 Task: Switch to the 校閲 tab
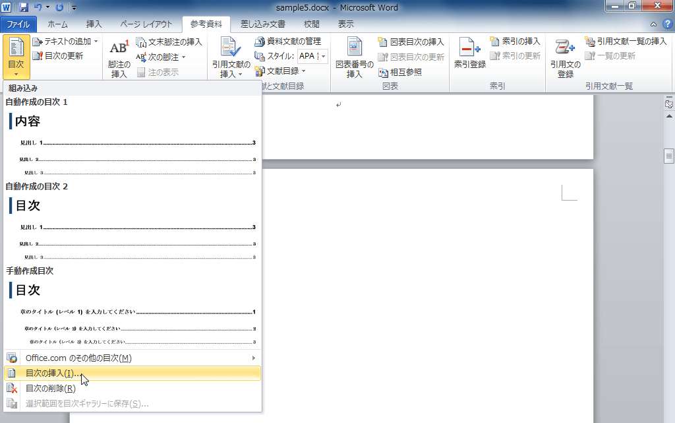click(311, 24)
